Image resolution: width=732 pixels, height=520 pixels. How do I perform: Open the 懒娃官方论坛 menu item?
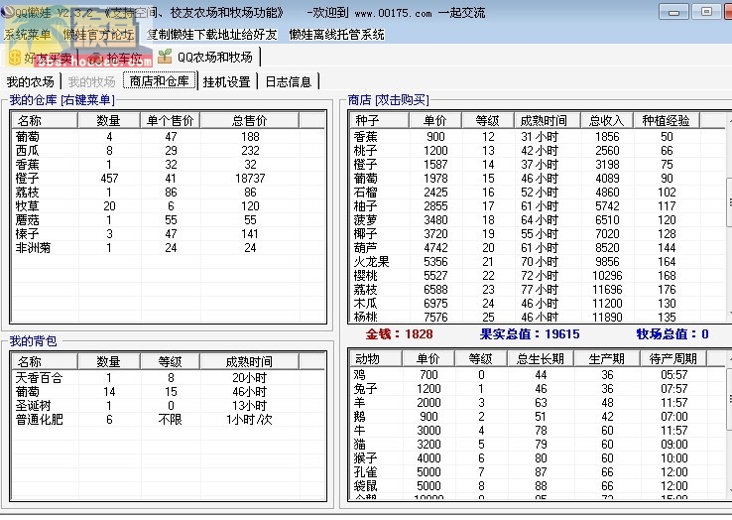coord(98,35)
